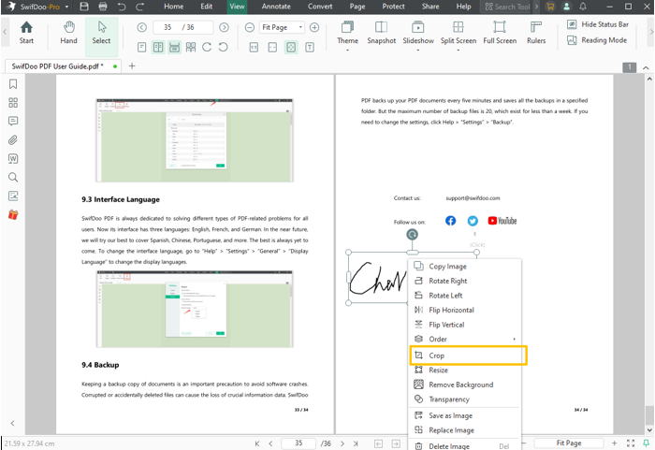Screen dimensions: 655x450
Task: Toggle Hide Status Bar option
Action: point(598,24)
